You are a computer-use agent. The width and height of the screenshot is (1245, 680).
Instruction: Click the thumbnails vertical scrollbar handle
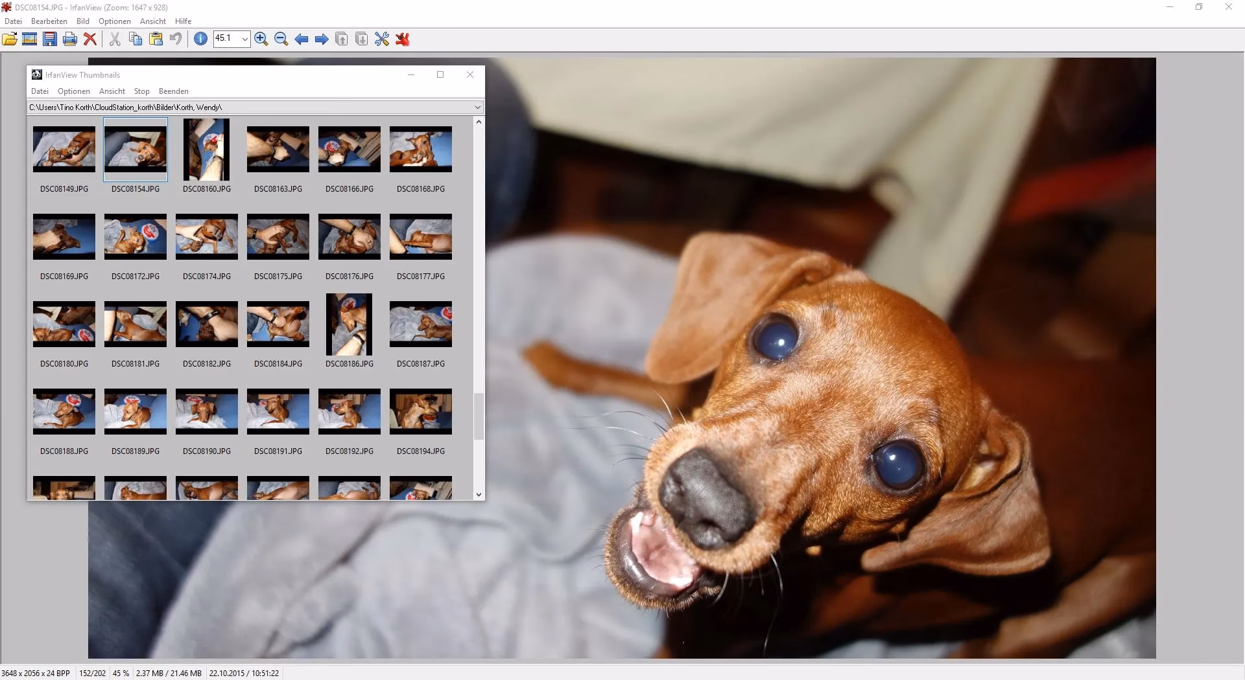tap(479, 416)
